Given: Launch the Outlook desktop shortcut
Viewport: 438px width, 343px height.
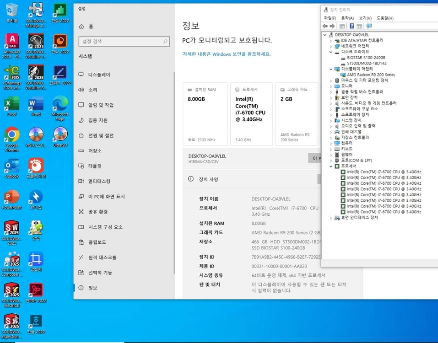Looking at the screenshot, I should point(12,168).
